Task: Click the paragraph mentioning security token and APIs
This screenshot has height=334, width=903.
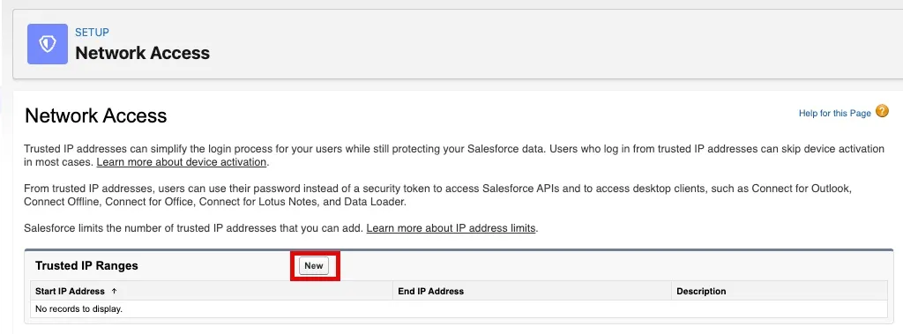Action: click(437, 196)
